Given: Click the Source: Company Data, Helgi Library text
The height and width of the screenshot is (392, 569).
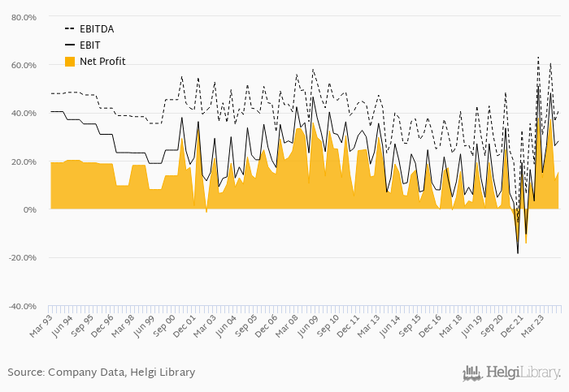Looking at the screenshot, I should point(102,373).
